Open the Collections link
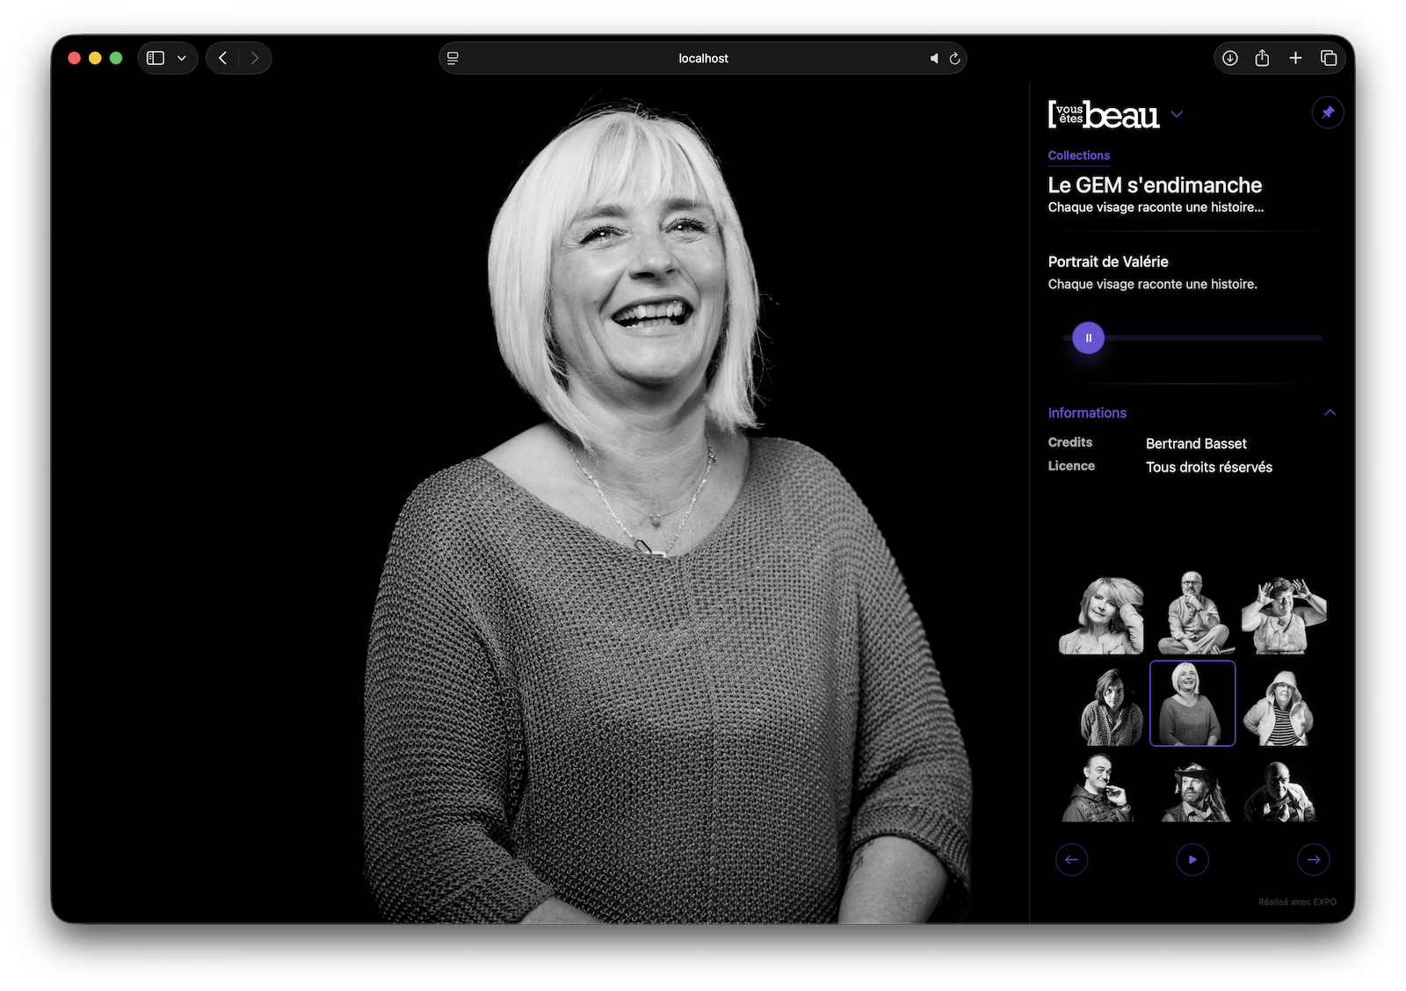 tap(1078, 156)
